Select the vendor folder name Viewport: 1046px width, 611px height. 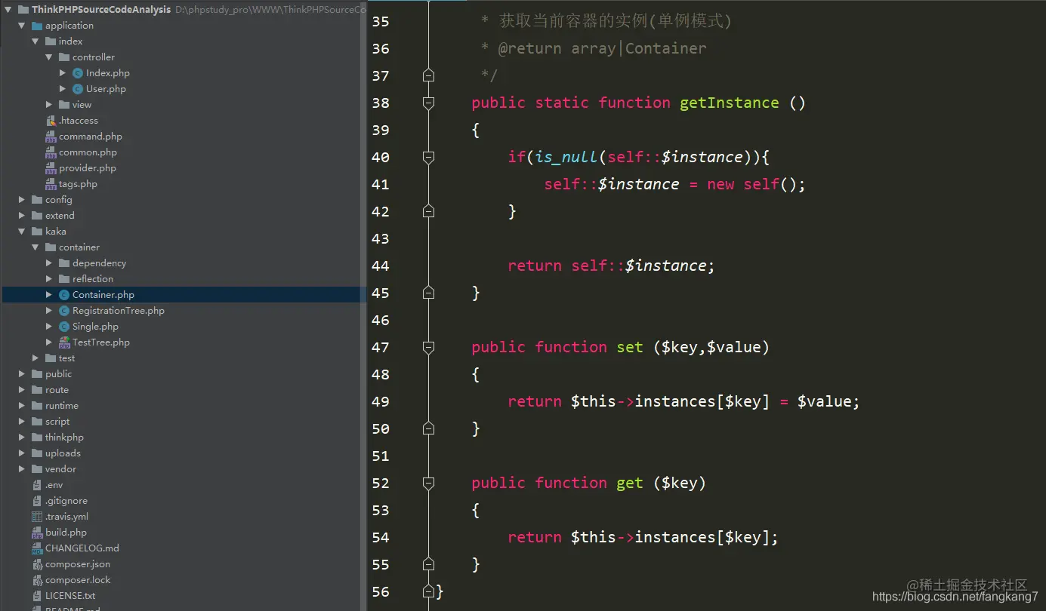(60, 469)
